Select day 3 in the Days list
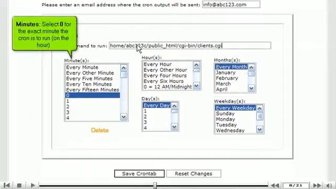The image size is (336, 189). 156,122
